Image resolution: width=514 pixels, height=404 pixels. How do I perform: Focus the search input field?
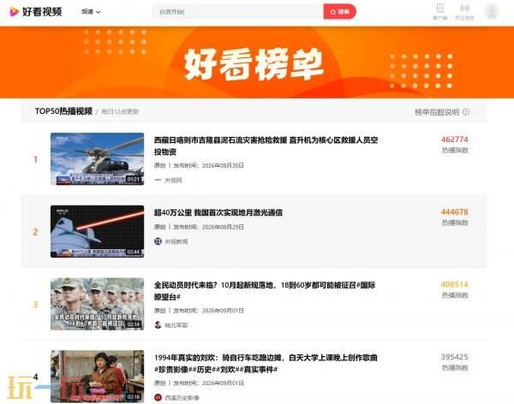click(x=237, y=12)
